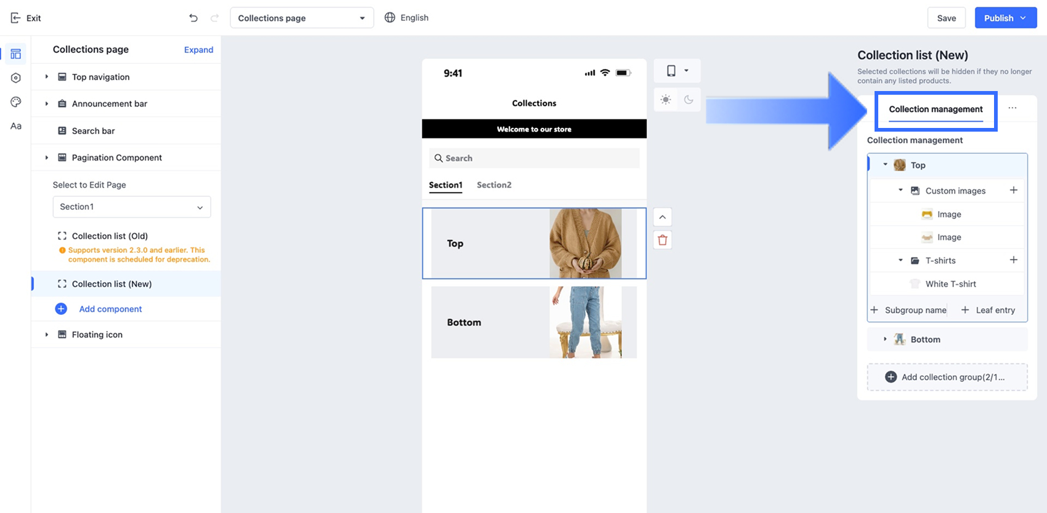The image size is (1047, 513).
Task: Switch to Section2 tab in preview
Action: click(x=494, y=185)
